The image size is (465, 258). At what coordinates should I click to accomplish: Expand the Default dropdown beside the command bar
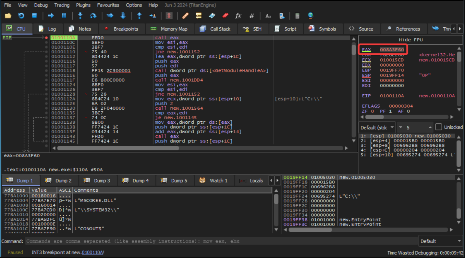[x=440, y=241]
